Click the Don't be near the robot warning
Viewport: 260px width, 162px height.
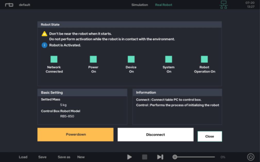point(80,34)
